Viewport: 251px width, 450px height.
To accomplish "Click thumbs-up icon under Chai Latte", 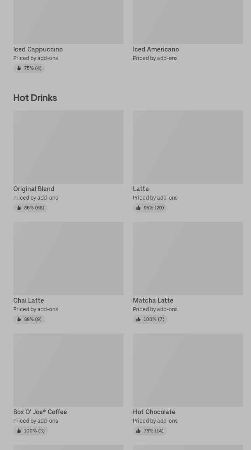I will click(x=19, y=319).
